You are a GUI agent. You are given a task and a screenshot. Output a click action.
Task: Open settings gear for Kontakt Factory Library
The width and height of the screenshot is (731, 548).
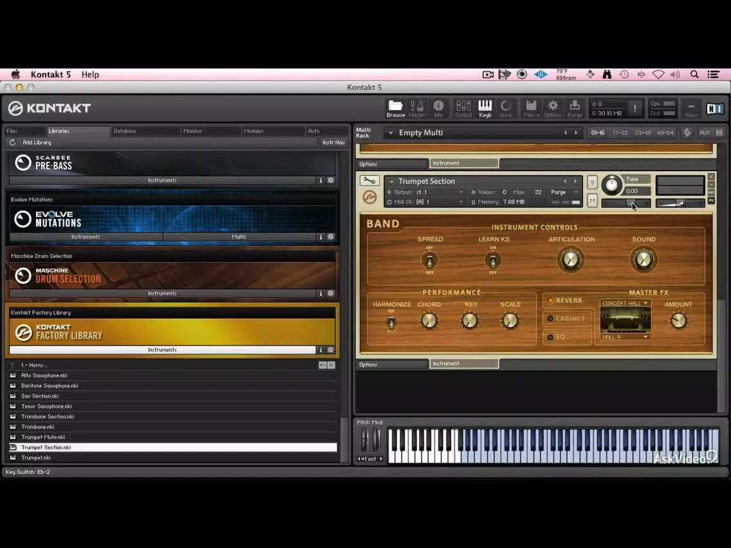[331, 350]
